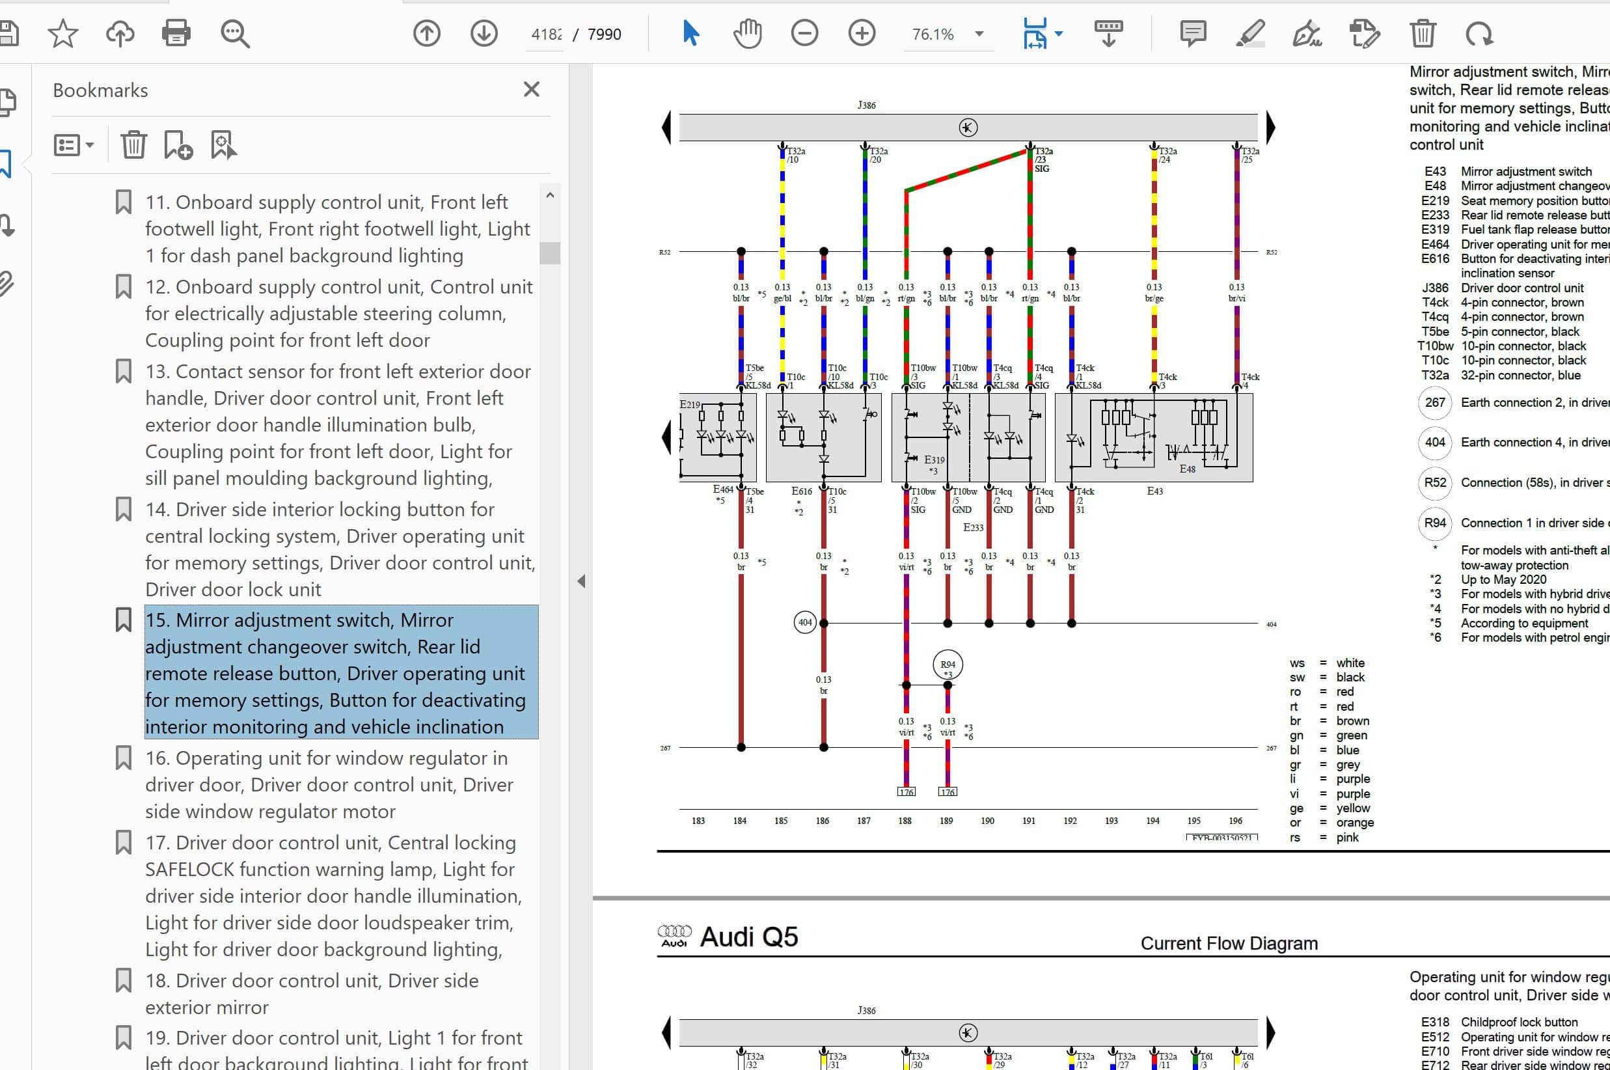This screenshot has width=1610, height=1070.
Task: Click the print document icon
Action: click(176, 33)
